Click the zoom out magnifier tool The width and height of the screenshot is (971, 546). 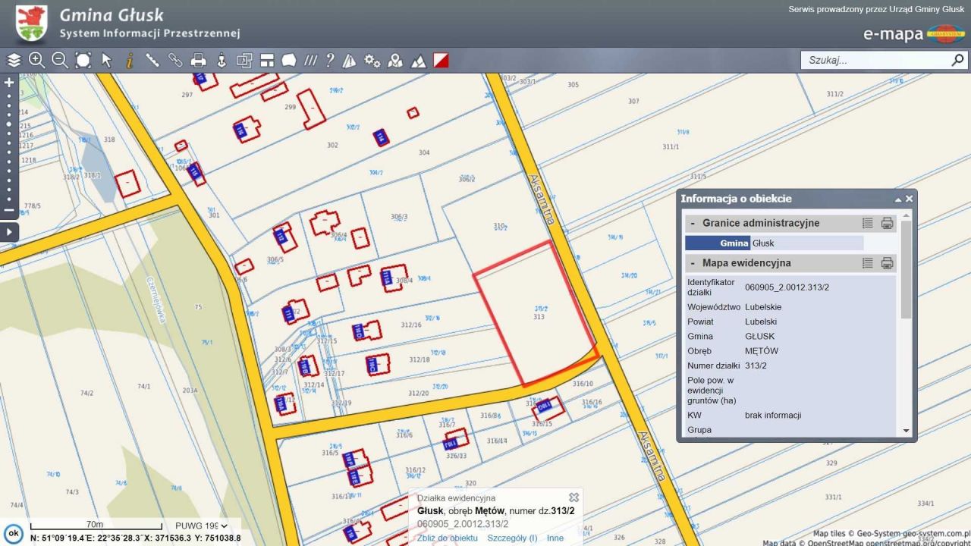[60, 61]
